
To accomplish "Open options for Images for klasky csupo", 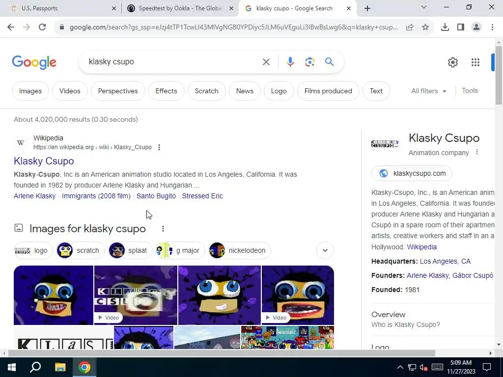I will pos(163,229).
